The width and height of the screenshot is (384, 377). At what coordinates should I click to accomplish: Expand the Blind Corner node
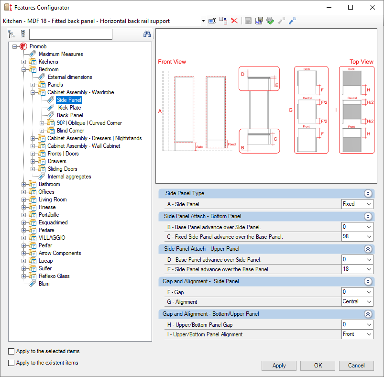(x=42, y=131)
